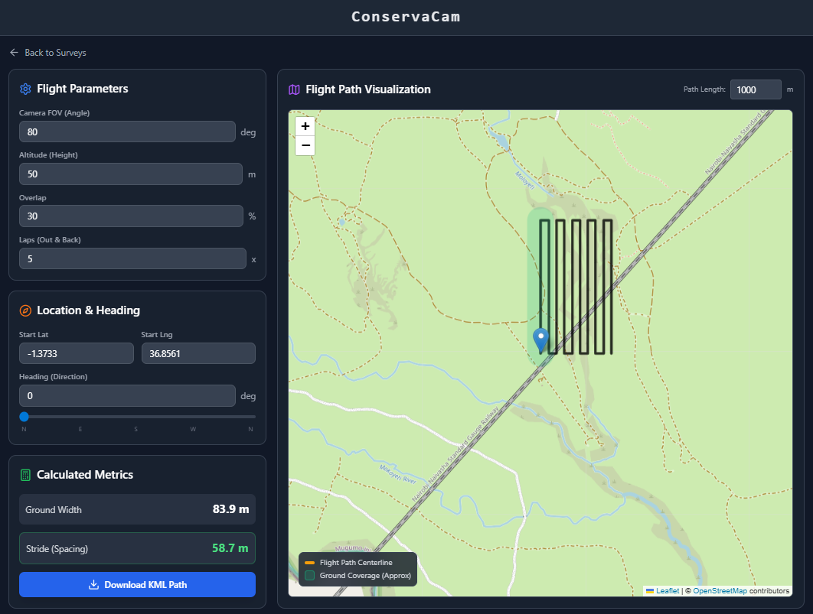This screenshot has width=813, height=614.
Task: Zoom in on the map with the plus control
Action: (x=305, y=125)
